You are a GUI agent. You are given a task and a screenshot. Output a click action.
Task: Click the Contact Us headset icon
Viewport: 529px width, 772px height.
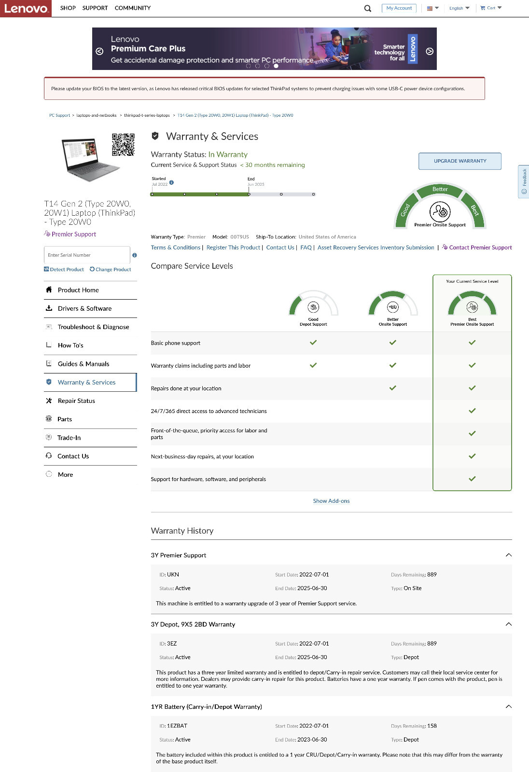49,455
